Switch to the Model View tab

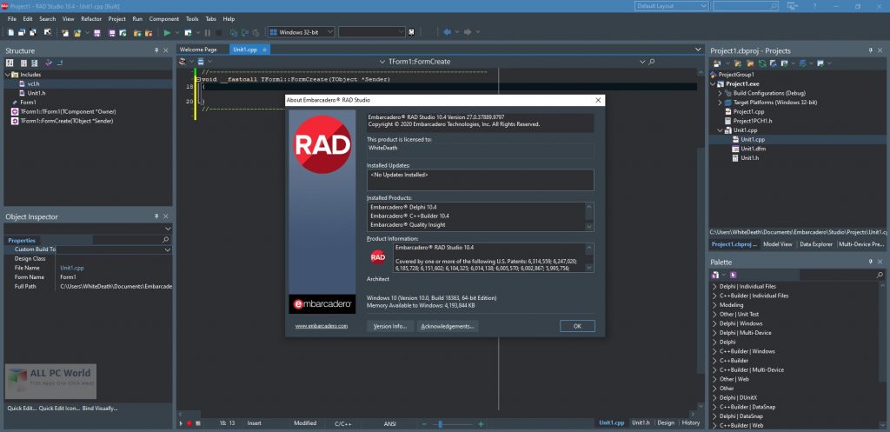point(778,244)
